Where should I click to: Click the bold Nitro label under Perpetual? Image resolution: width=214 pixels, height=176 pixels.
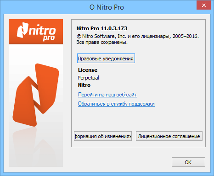pos(84,85)
